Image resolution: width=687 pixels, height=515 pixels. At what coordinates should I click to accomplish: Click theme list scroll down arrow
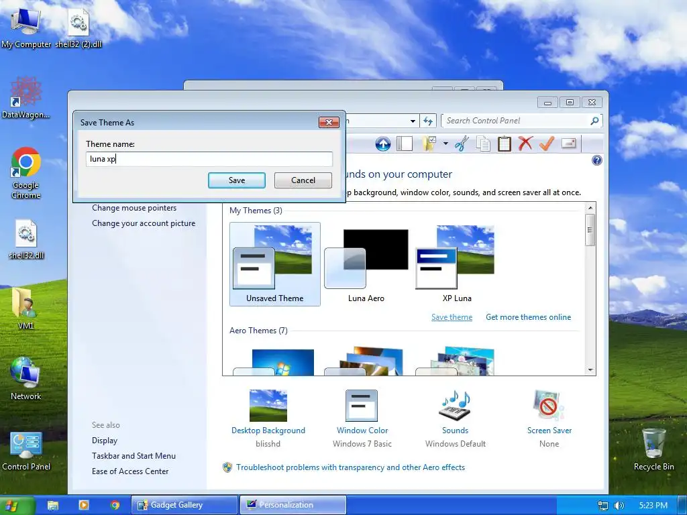coord(590,370)
